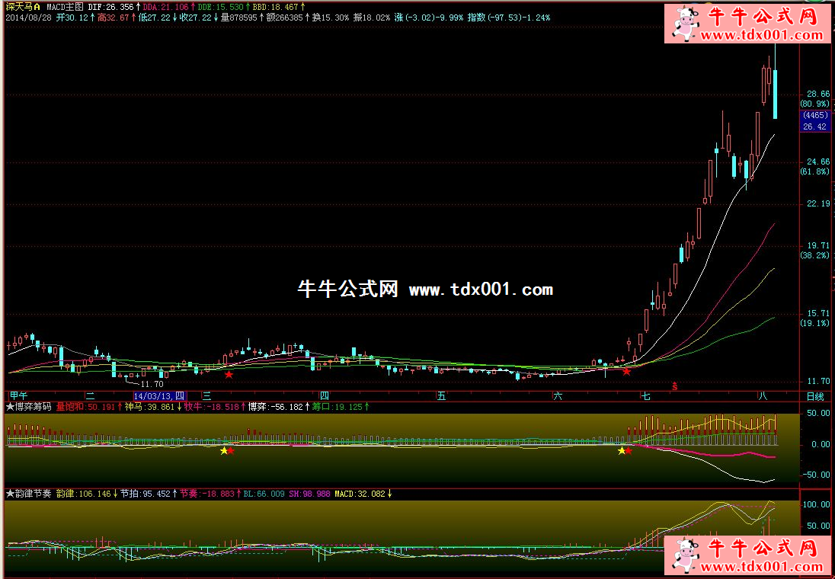The height and width of the screenshot is (579, 835).
Task: Open the 韵律节奏 indicator title
Action: (x=33, y=494)
